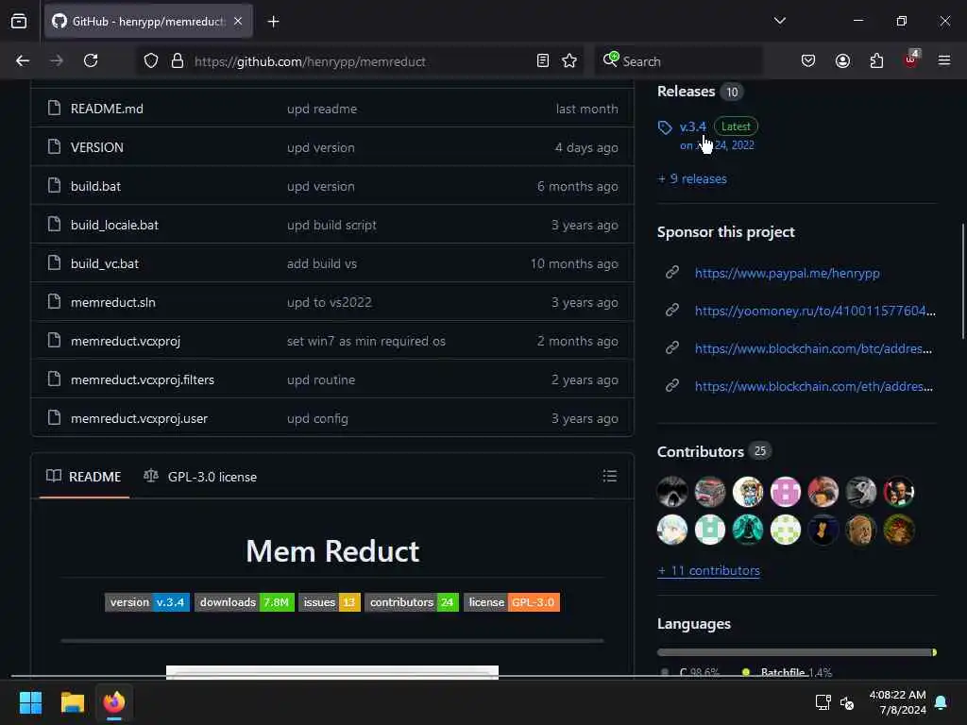
Task: Open Windows Start menu
Action: (30, 702)
